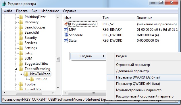Select the Suggested Sites tree item

36,64
